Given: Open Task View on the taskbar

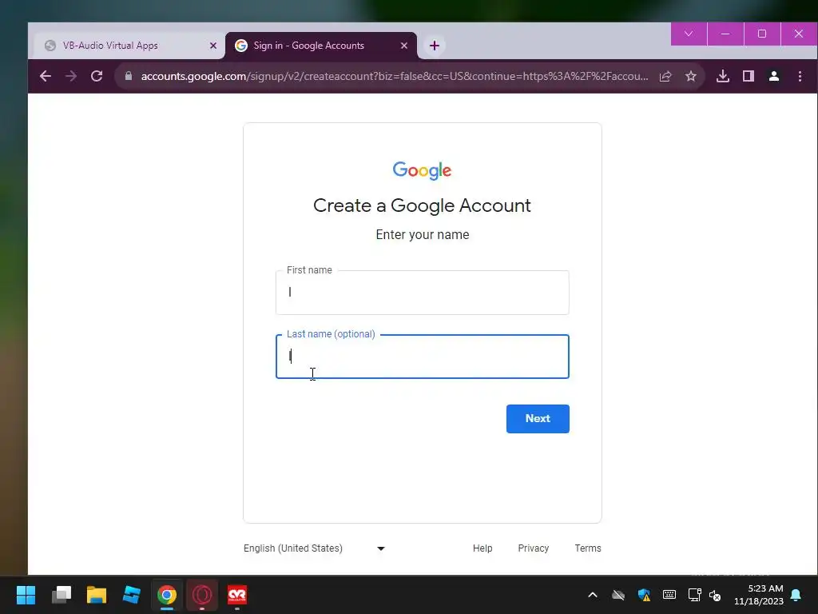Looking at the screenshot, I should (x=62, y=595).
